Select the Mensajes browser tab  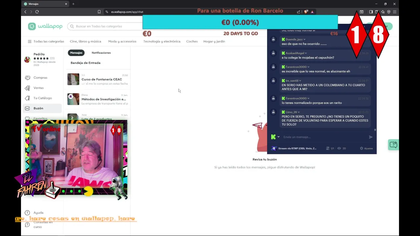(x=45, y=4)
